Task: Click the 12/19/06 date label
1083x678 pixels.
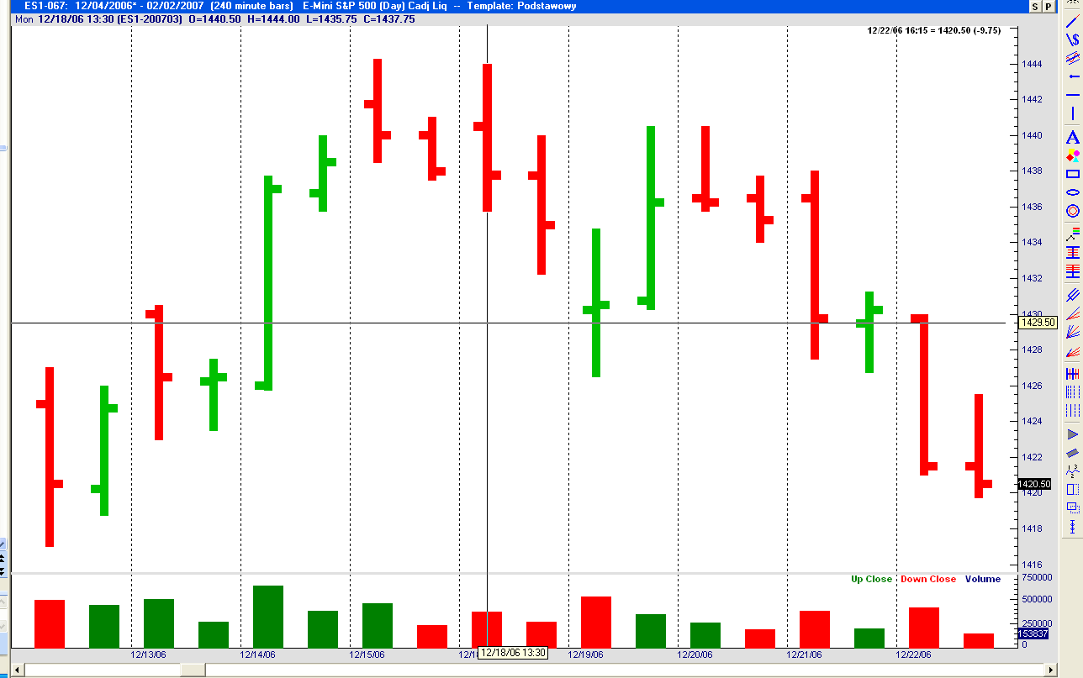Action: (585, 654)
